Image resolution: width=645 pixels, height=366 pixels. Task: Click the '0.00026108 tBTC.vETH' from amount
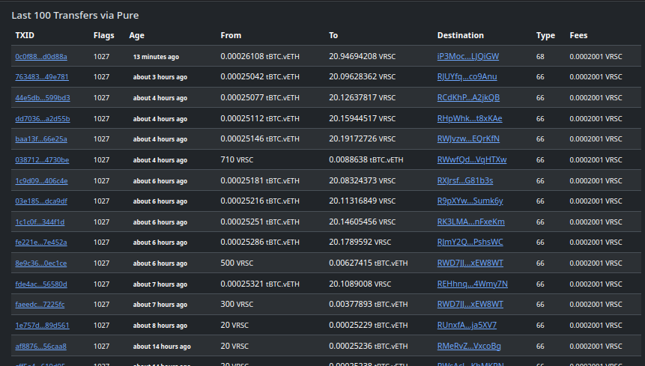[260, 56]
